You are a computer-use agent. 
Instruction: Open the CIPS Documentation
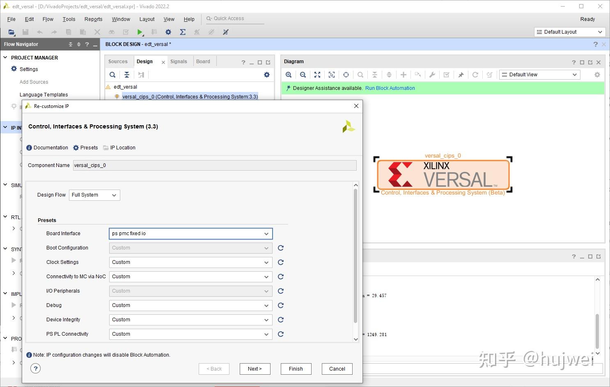pos(47,147)
